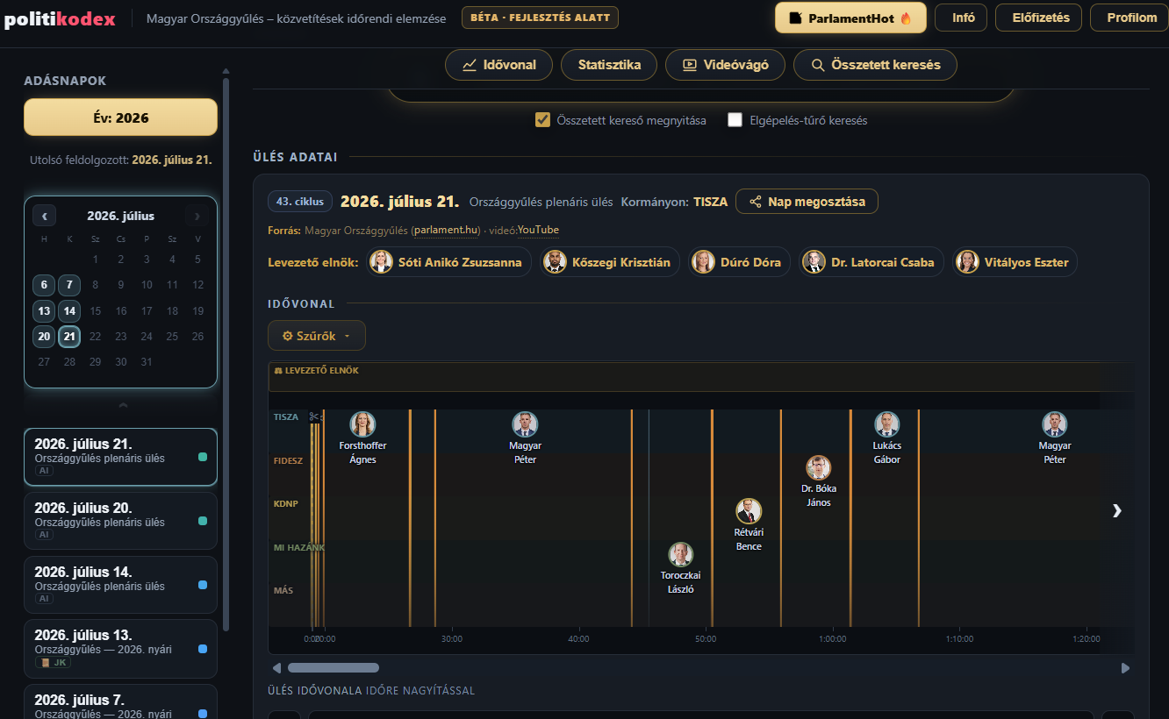Click the scissors icon on the timeline
This screenshot has width=1169, height=719.
click(x=313, y=417)
